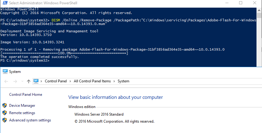Click the last PS C:\windows\system32> prompt
262x133 pixels.
pyautogui.click(x=25, y=60)
